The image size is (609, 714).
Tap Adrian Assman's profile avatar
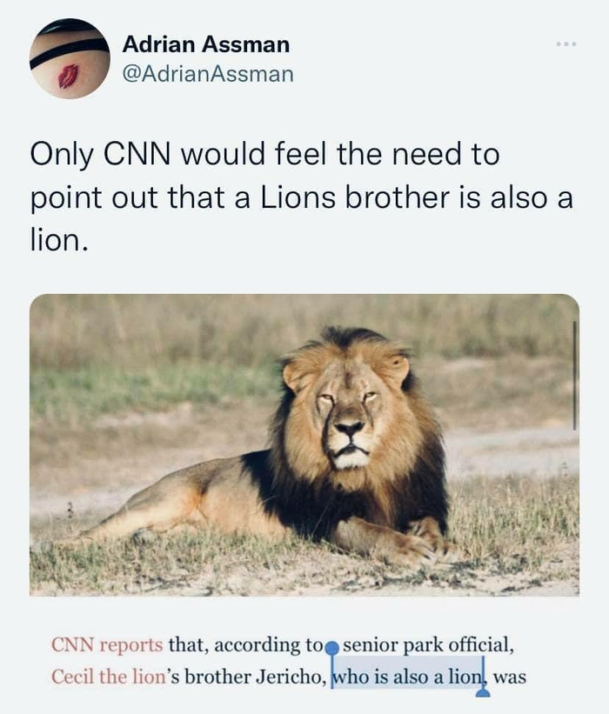(70, 58)
